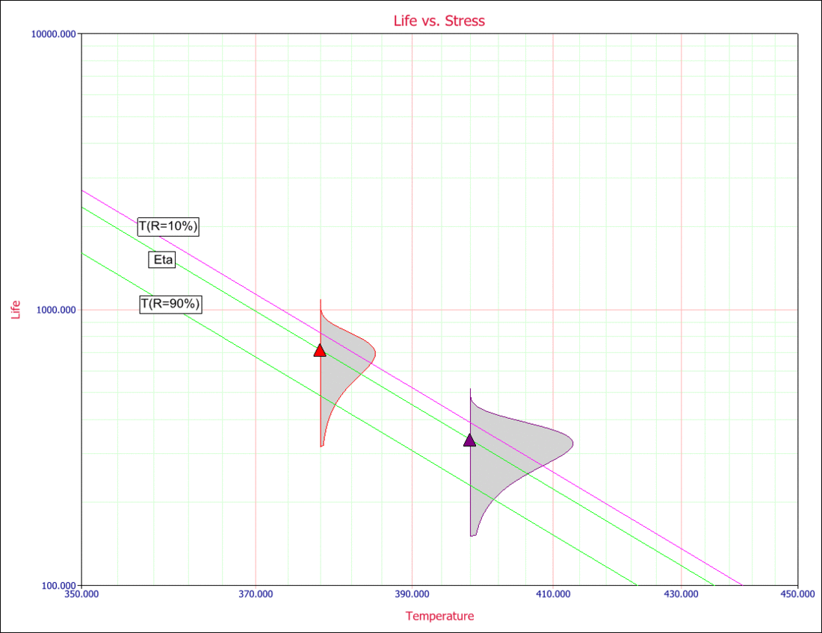
Task: Click the 390.000 x-axis value
Action: 412,593
